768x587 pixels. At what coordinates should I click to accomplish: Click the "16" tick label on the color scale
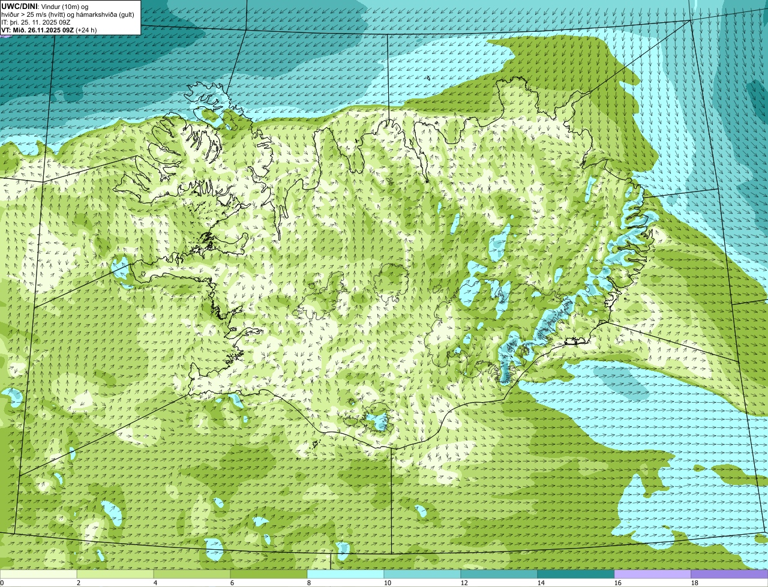[618, 583]
